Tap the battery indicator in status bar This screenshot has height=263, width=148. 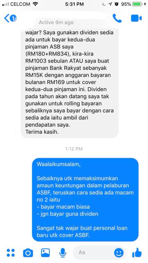pos(137,4)
